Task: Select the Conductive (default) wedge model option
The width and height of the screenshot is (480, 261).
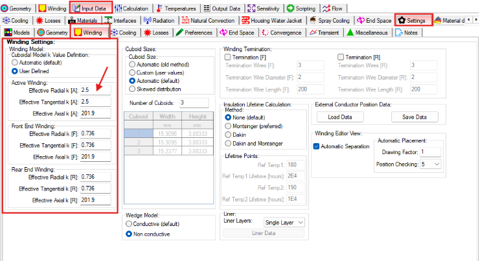Action: point(129,223)
